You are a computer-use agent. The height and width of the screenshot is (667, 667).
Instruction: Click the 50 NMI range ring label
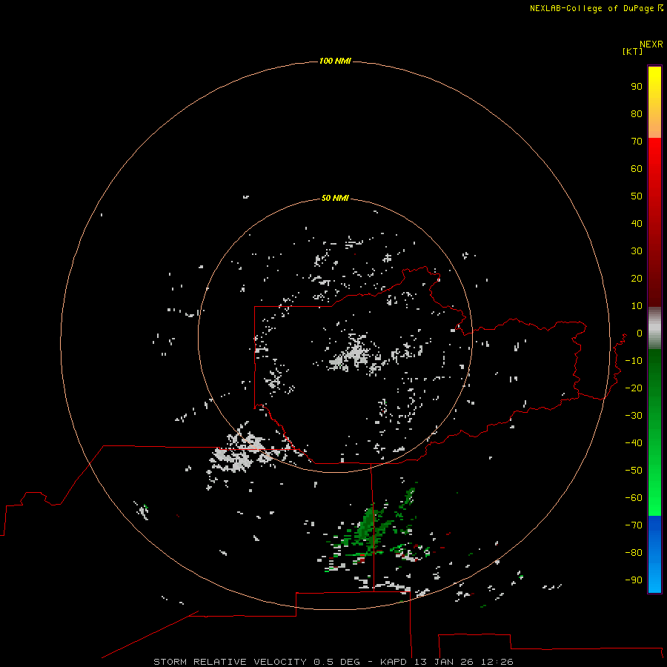point(335,198)
